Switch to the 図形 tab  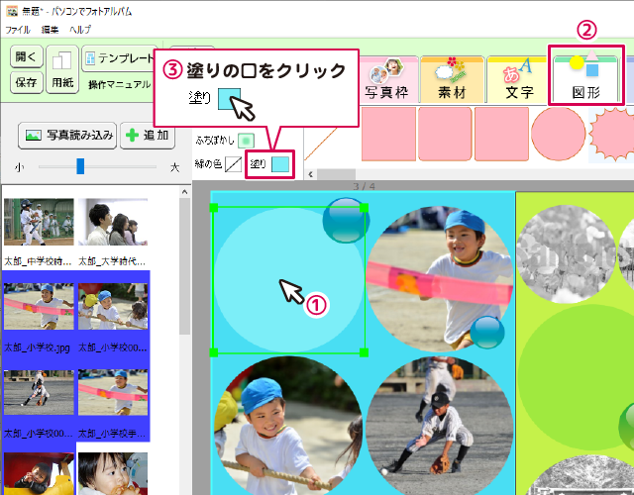tap(585, 80)
